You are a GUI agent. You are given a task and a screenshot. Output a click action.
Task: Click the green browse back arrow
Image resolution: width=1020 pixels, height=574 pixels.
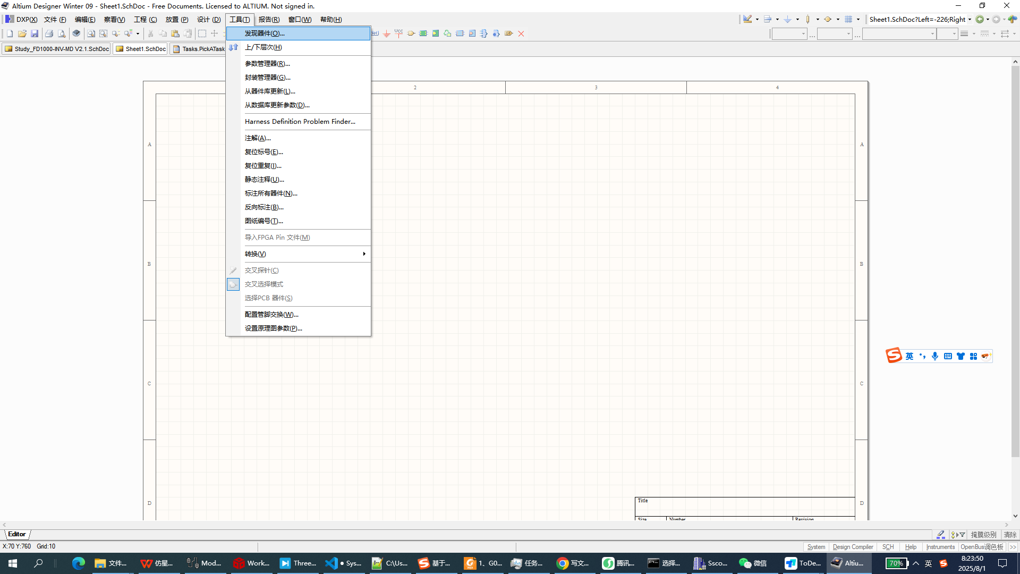(x=979, y=20)
